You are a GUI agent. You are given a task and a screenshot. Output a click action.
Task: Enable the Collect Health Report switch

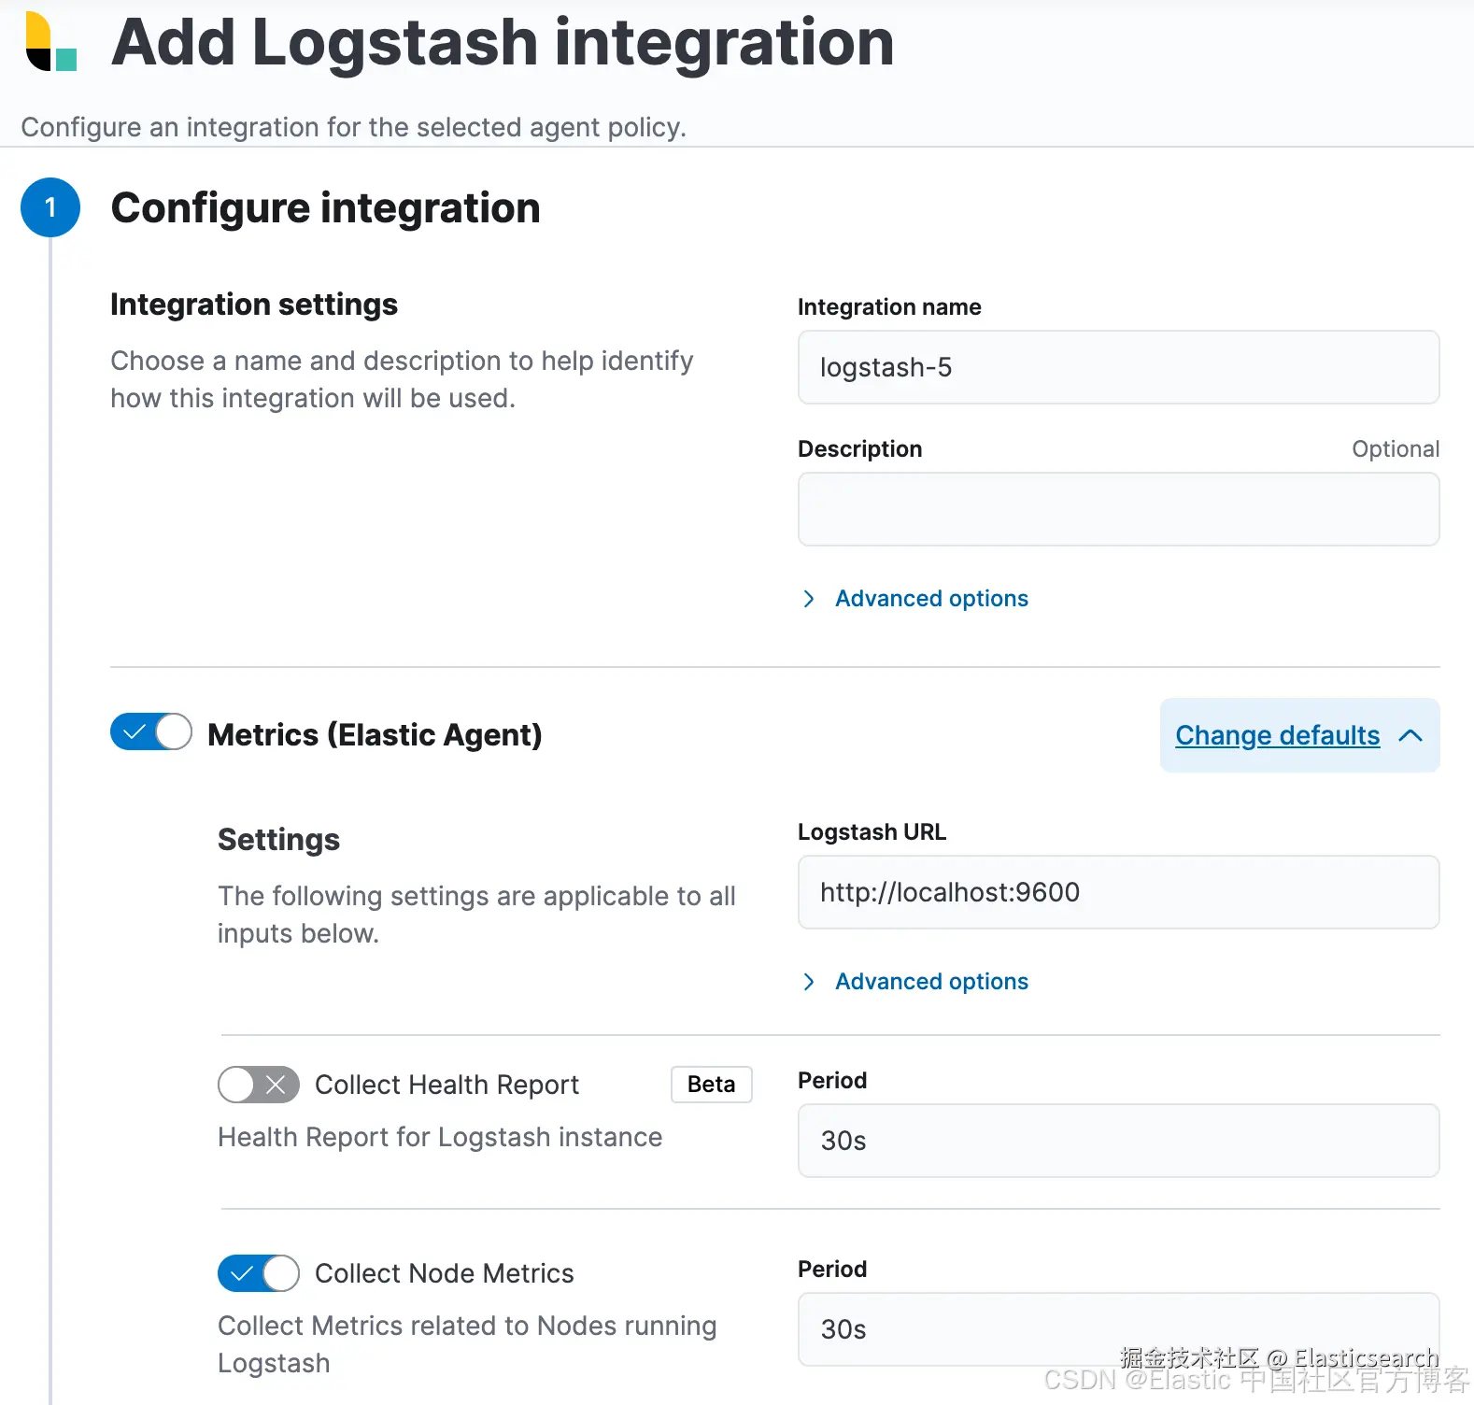(x=259, y=1085)
